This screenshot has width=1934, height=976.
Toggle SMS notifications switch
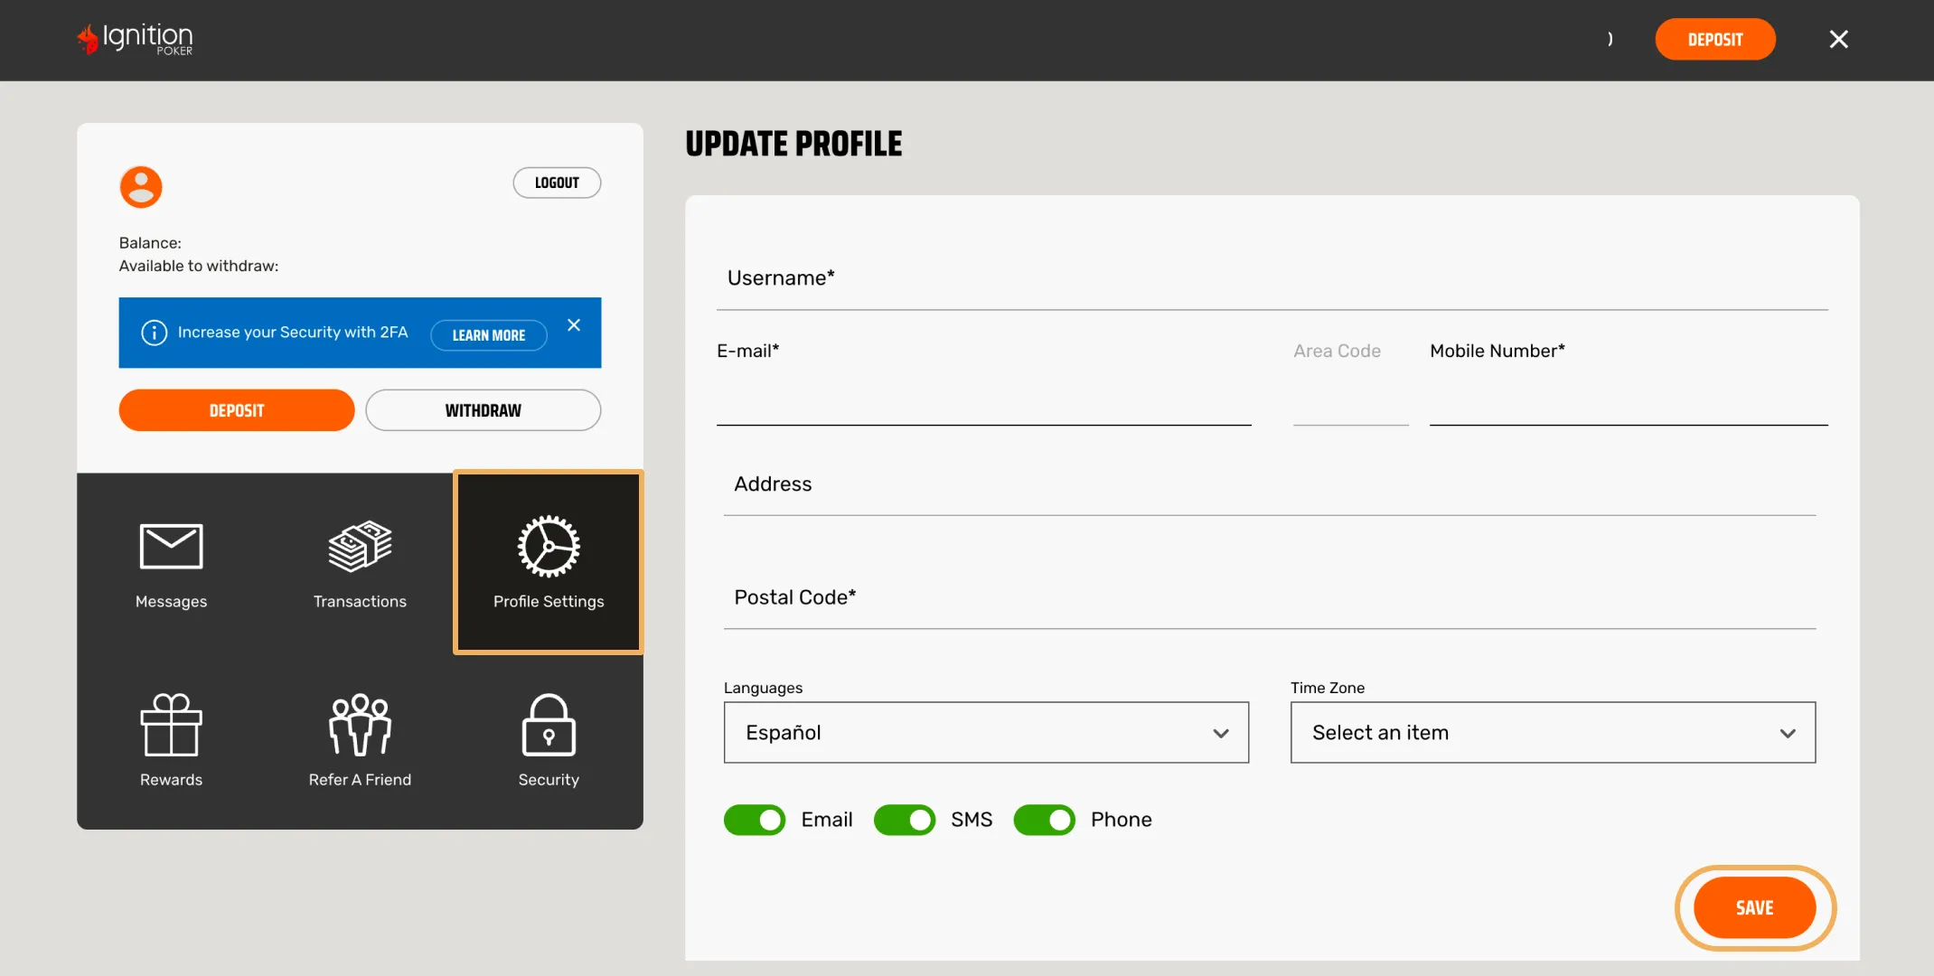click(905, 820)
